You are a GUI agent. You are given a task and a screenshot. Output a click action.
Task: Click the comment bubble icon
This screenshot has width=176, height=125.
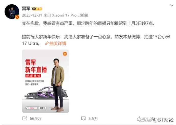[83, 118]
